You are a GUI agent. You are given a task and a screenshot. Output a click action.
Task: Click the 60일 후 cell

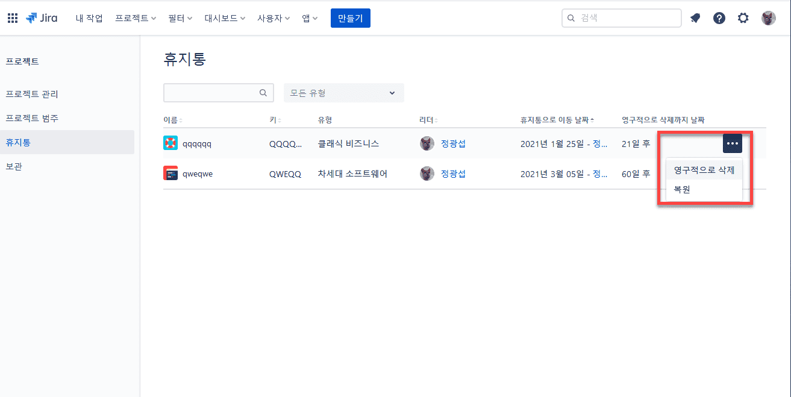(x=636, y=173)
